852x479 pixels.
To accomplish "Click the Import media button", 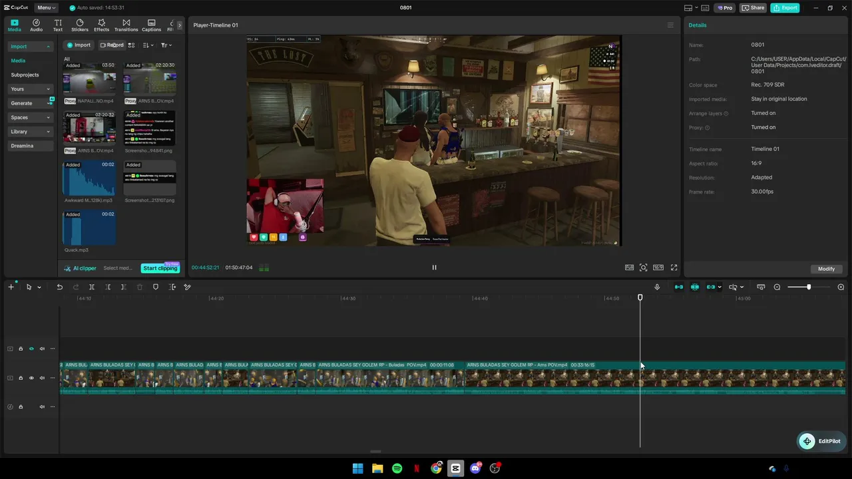I will [x=79, y=45].
